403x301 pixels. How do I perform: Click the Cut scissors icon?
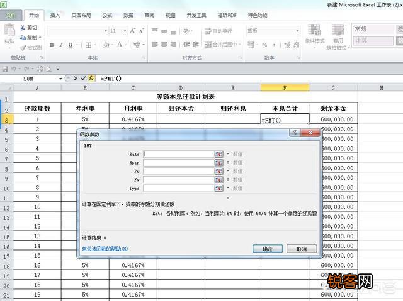click(23, 28)
